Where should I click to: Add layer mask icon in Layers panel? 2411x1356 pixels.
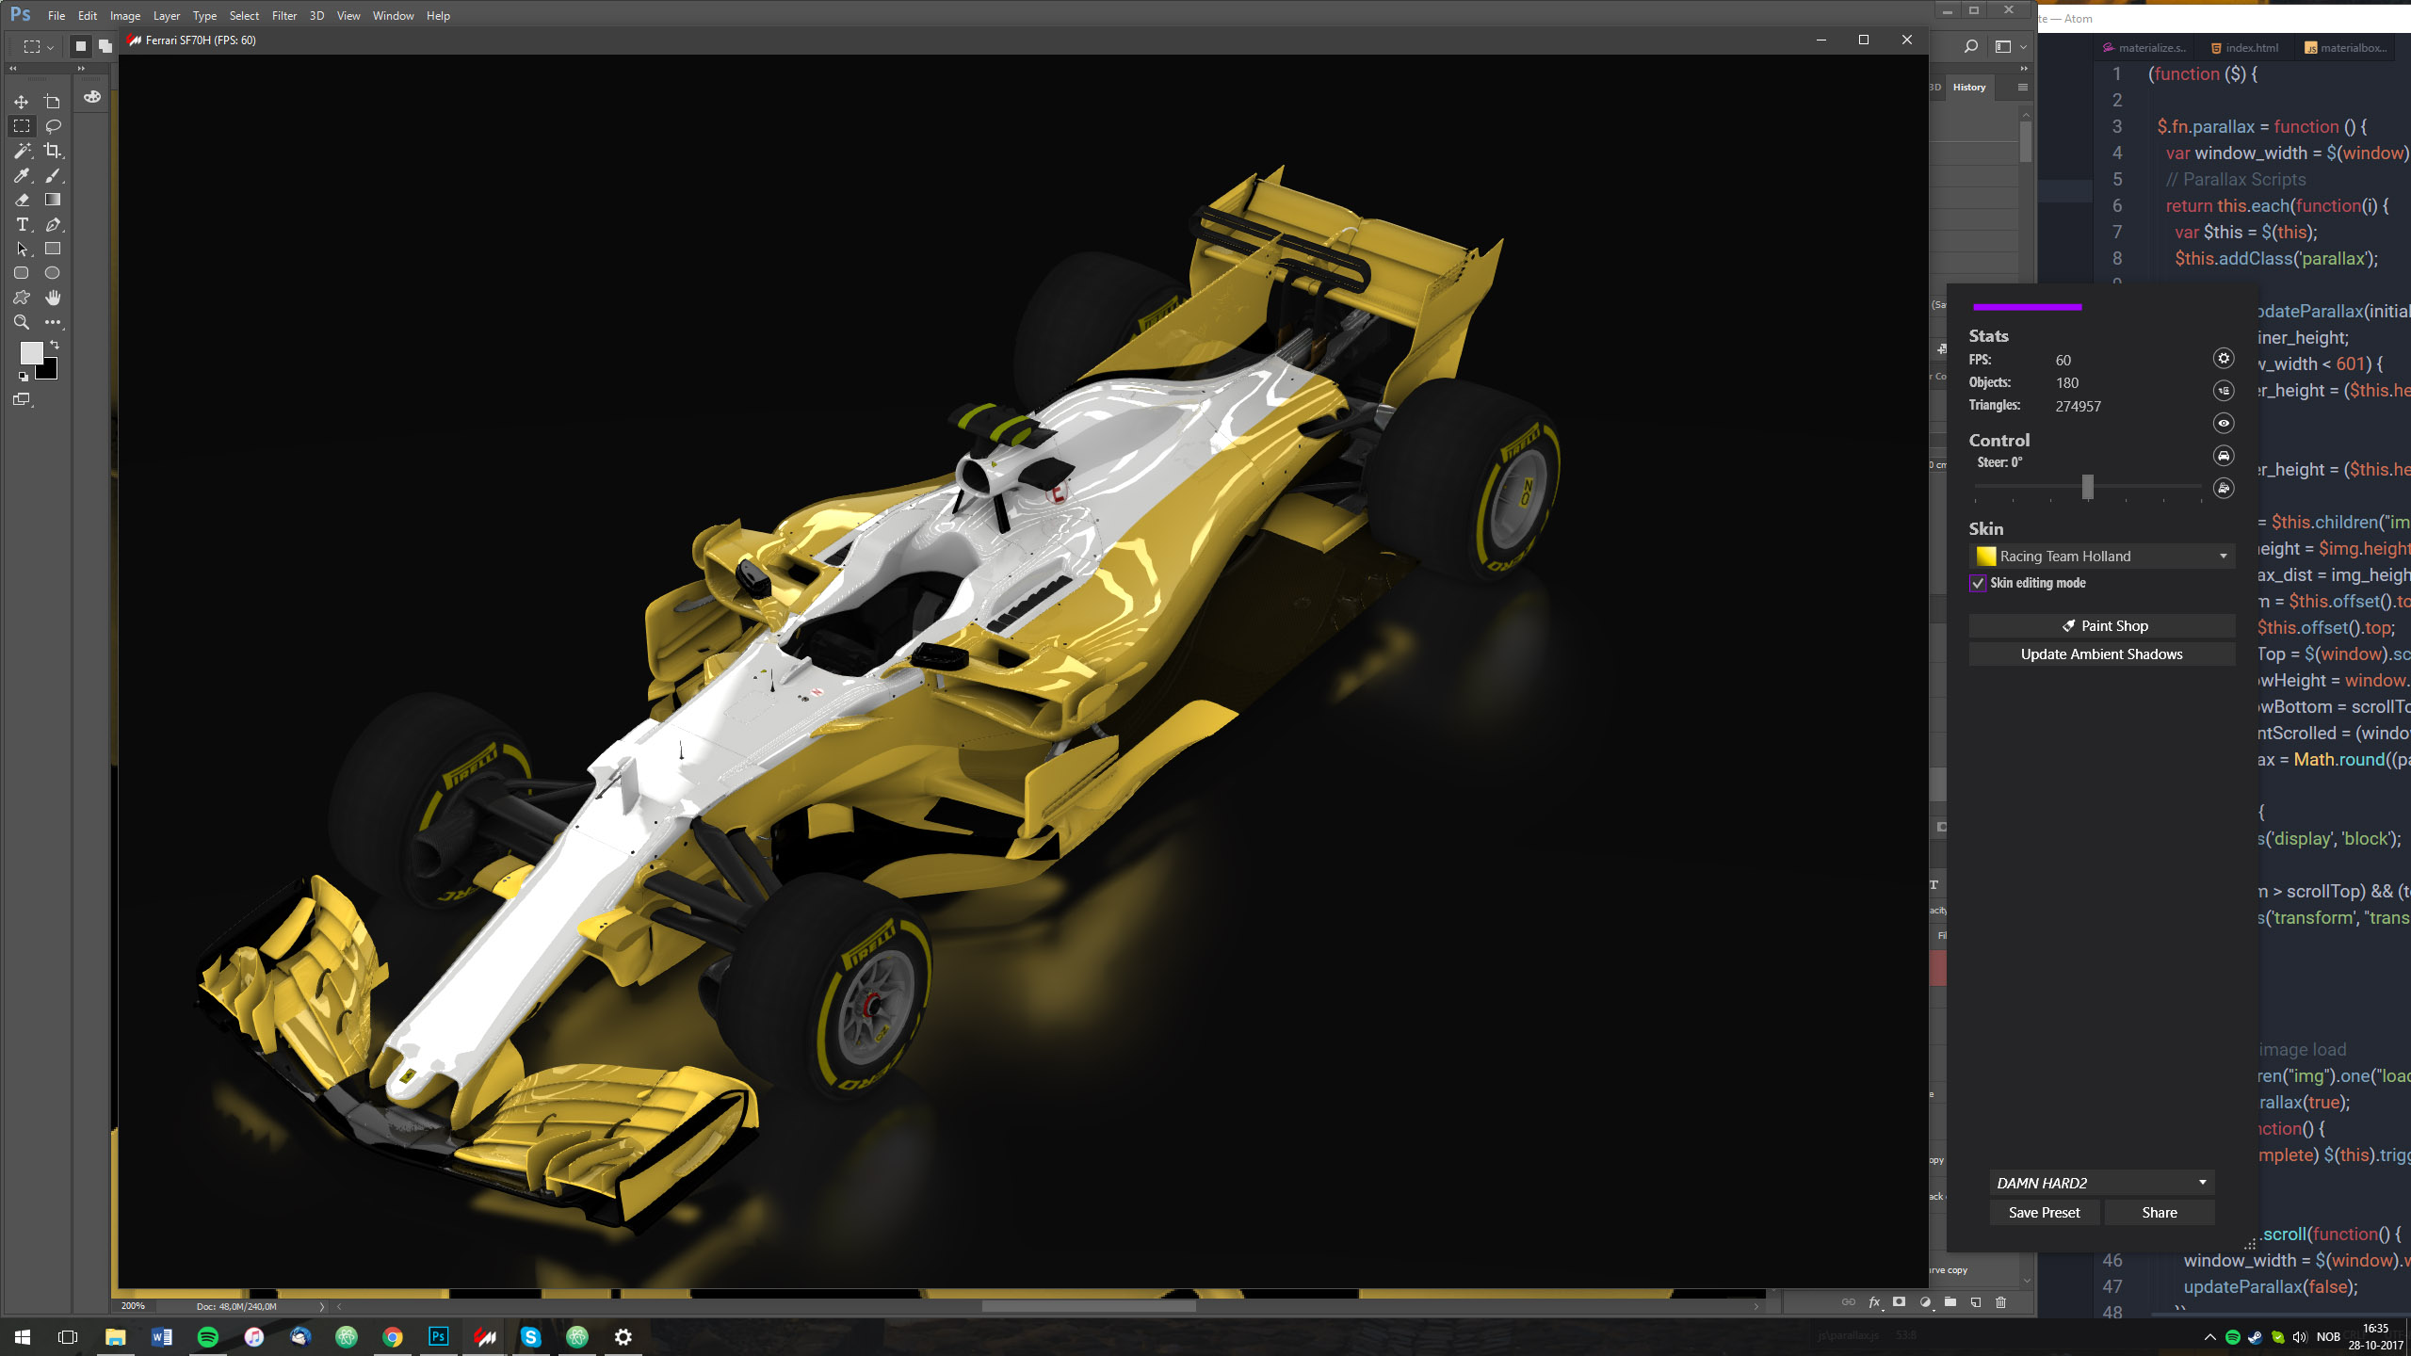[x=1900, y=1302]
